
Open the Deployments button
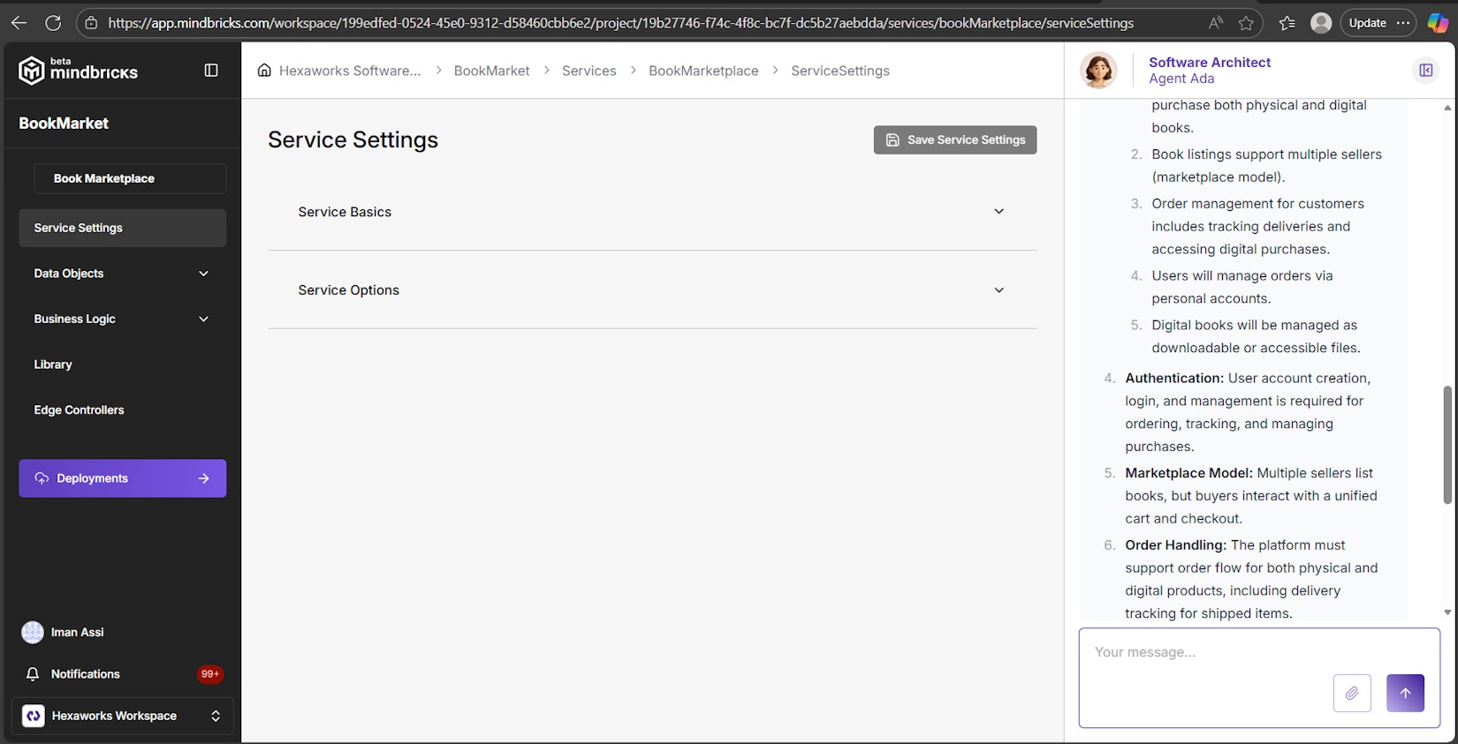coord(122,478)
